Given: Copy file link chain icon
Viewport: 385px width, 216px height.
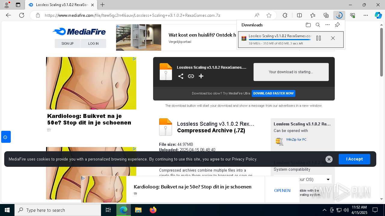Looking at the screenshot, I should point(191,76).
